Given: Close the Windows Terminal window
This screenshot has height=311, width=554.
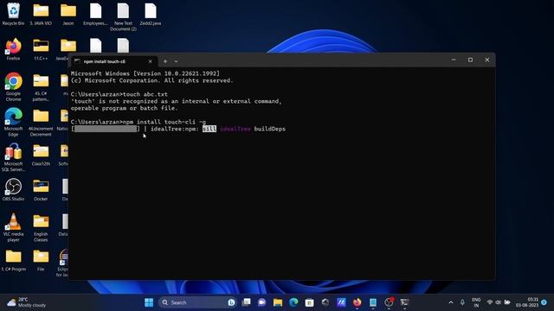Looking at the screenshot, I should point(486,60).
